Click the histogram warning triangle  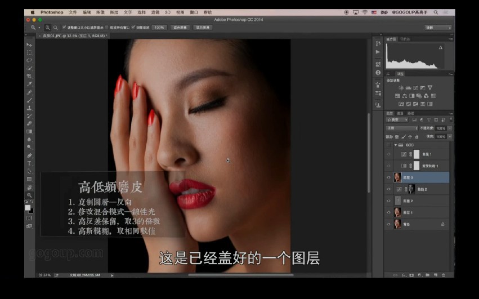tap(441, 48)
